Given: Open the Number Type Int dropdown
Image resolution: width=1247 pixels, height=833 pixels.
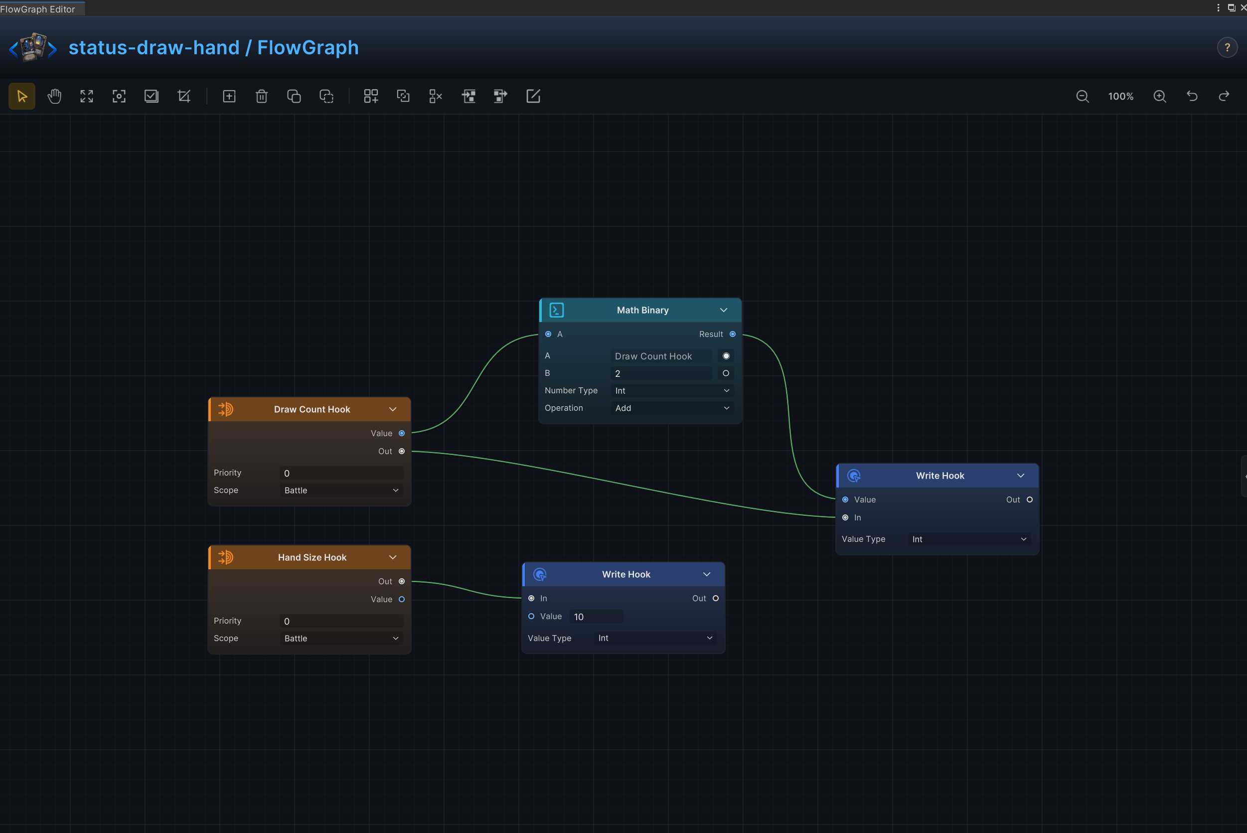Looking at the screenshot, I should coord(672,391).
